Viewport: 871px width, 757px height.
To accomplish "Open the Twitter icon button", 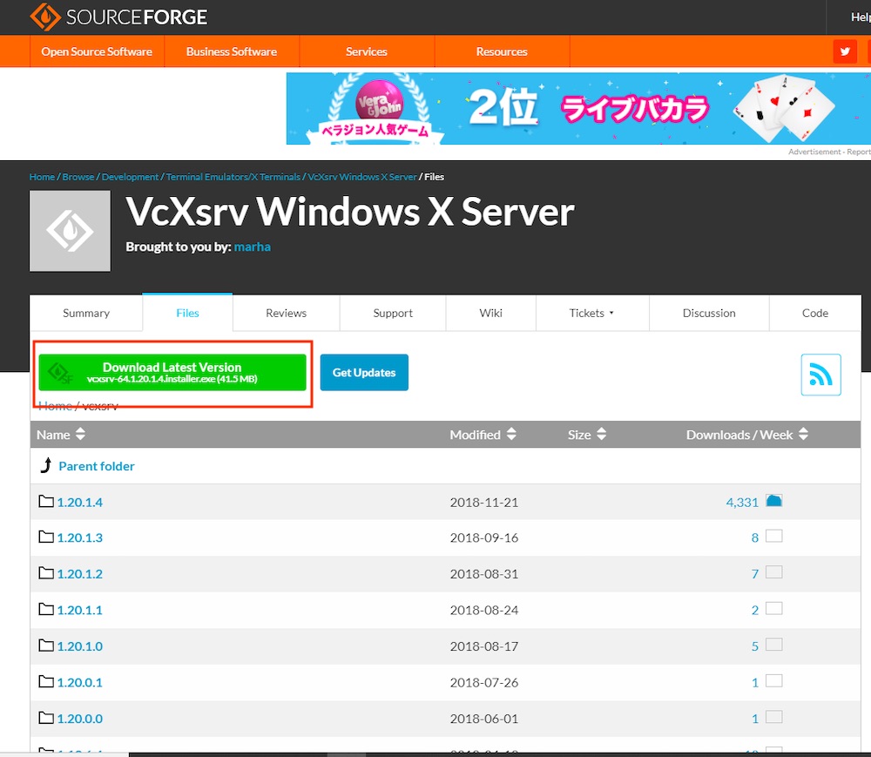I will [x=845, y=51].
